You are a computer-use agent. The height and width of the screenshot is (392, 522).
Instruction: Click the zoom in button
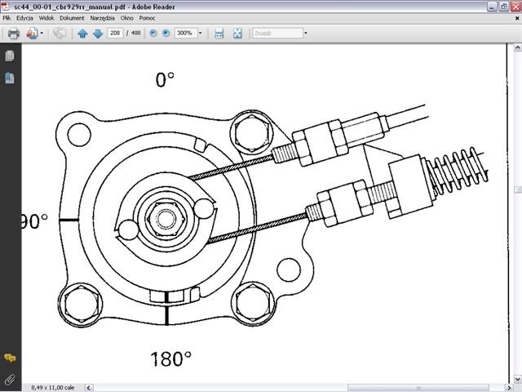click(x=166, y=33)
